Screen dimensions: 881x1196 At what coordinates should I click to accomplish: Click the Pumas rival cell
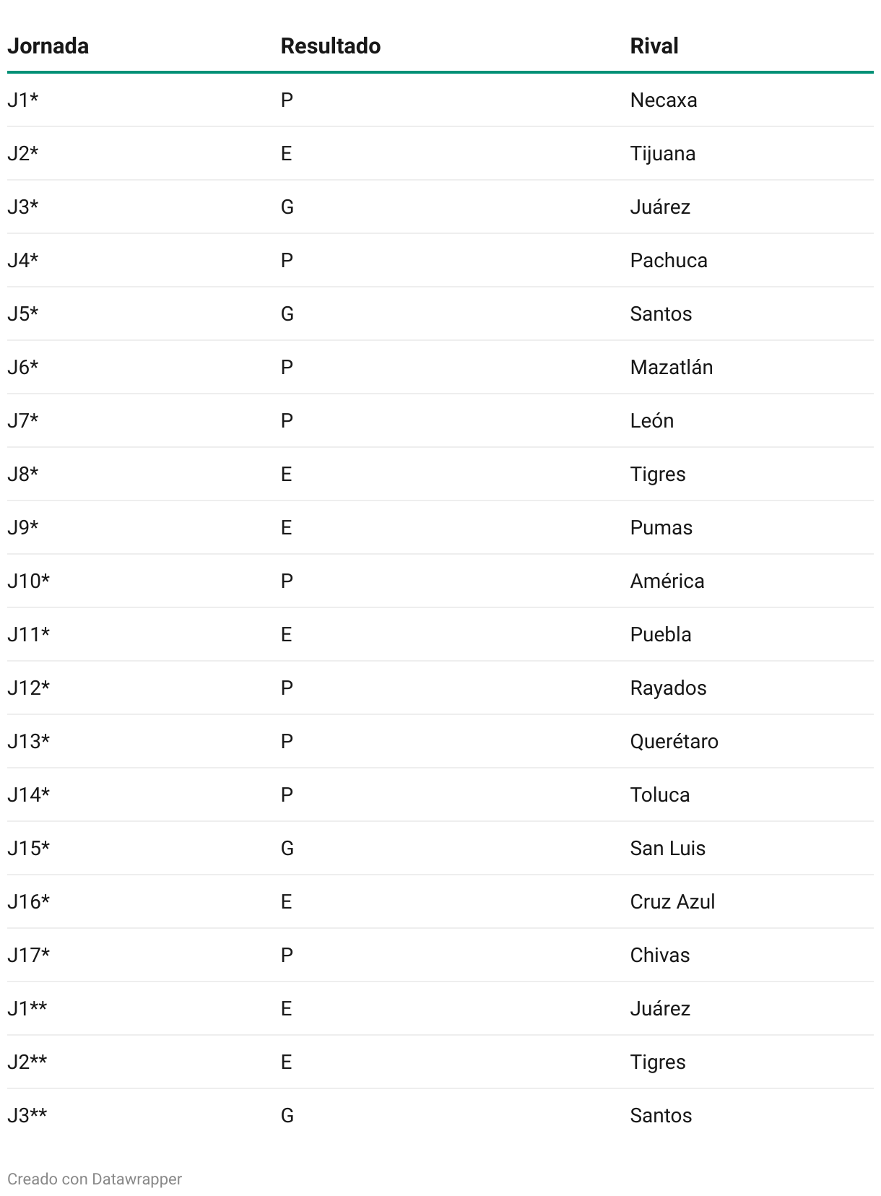(661, 527)
